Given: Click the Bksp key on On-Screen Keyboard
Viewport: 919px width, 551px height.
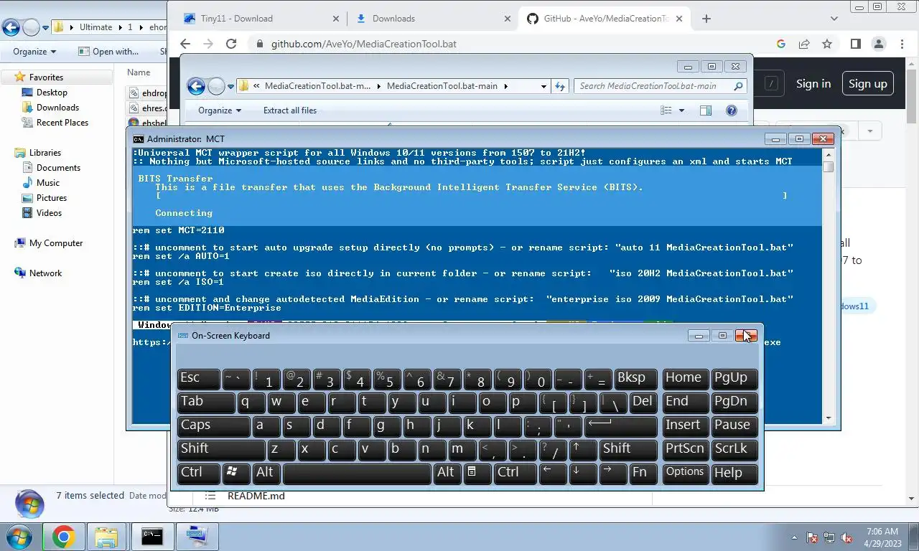Looking at the screenshot, I should pyautogui.click(x=636, y=378).
